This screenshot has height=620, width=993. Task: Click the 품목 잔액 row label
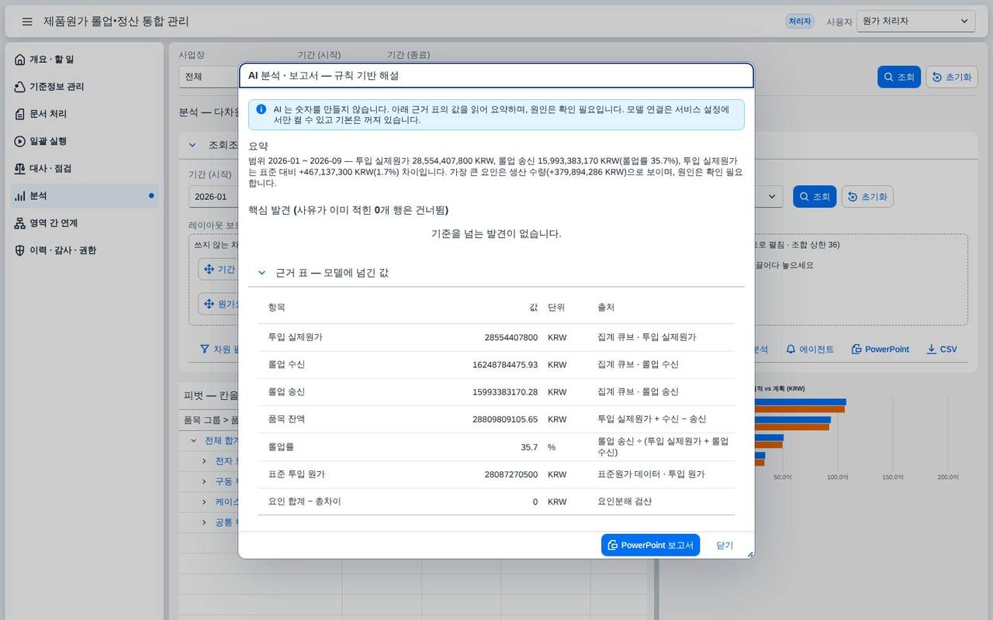tap(286, 419)
